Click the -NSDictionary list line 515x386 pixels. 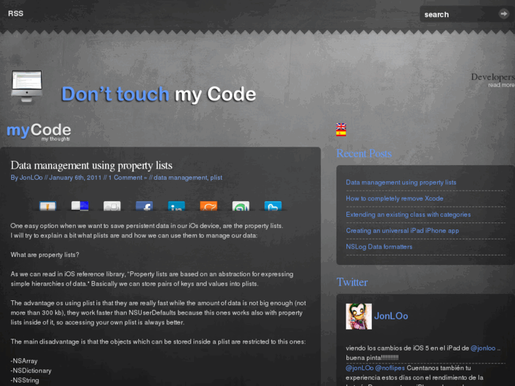[31, 370]
